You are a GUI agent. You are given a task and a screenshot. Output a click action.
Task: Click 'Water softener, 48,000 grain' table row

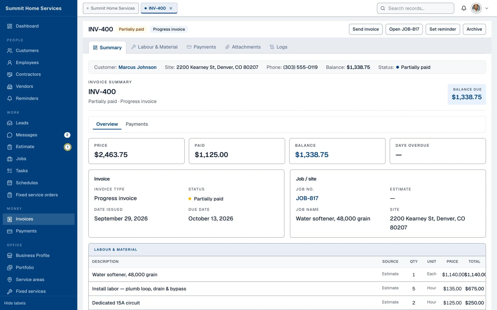[287, 275]
